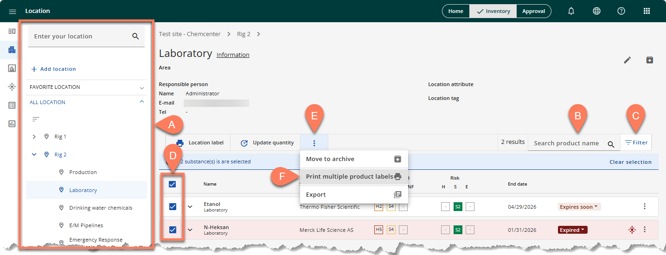The image size is (666, 255).
Task: Click the help question mark icon
Action: (x=621, y=11)
